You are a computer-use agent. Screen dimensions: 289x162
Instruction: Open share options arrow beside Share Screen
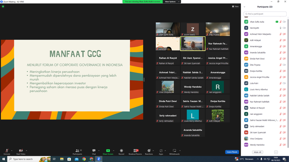click(113, 151)
